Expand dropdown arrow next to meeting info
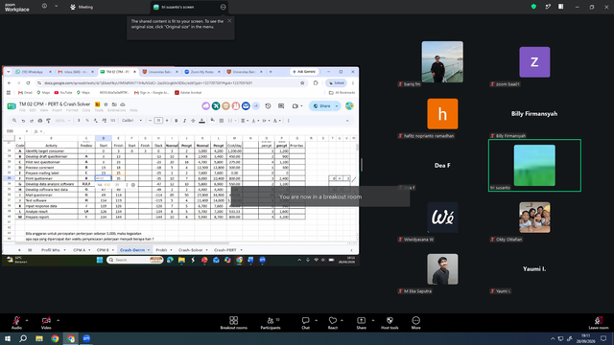This screenshot has width=614, height=345. click(56, 7)
